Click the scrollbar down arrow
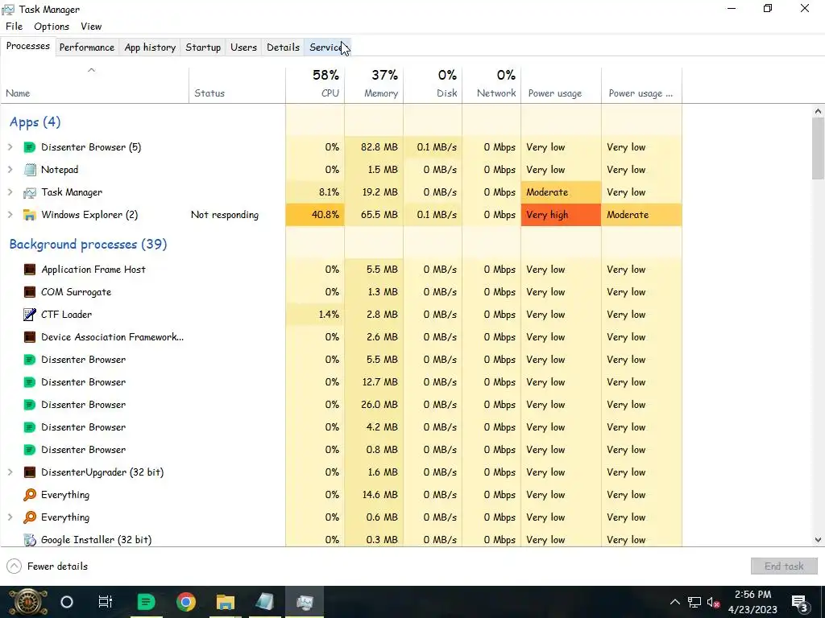The image size is (825, 618). (818, 540)
